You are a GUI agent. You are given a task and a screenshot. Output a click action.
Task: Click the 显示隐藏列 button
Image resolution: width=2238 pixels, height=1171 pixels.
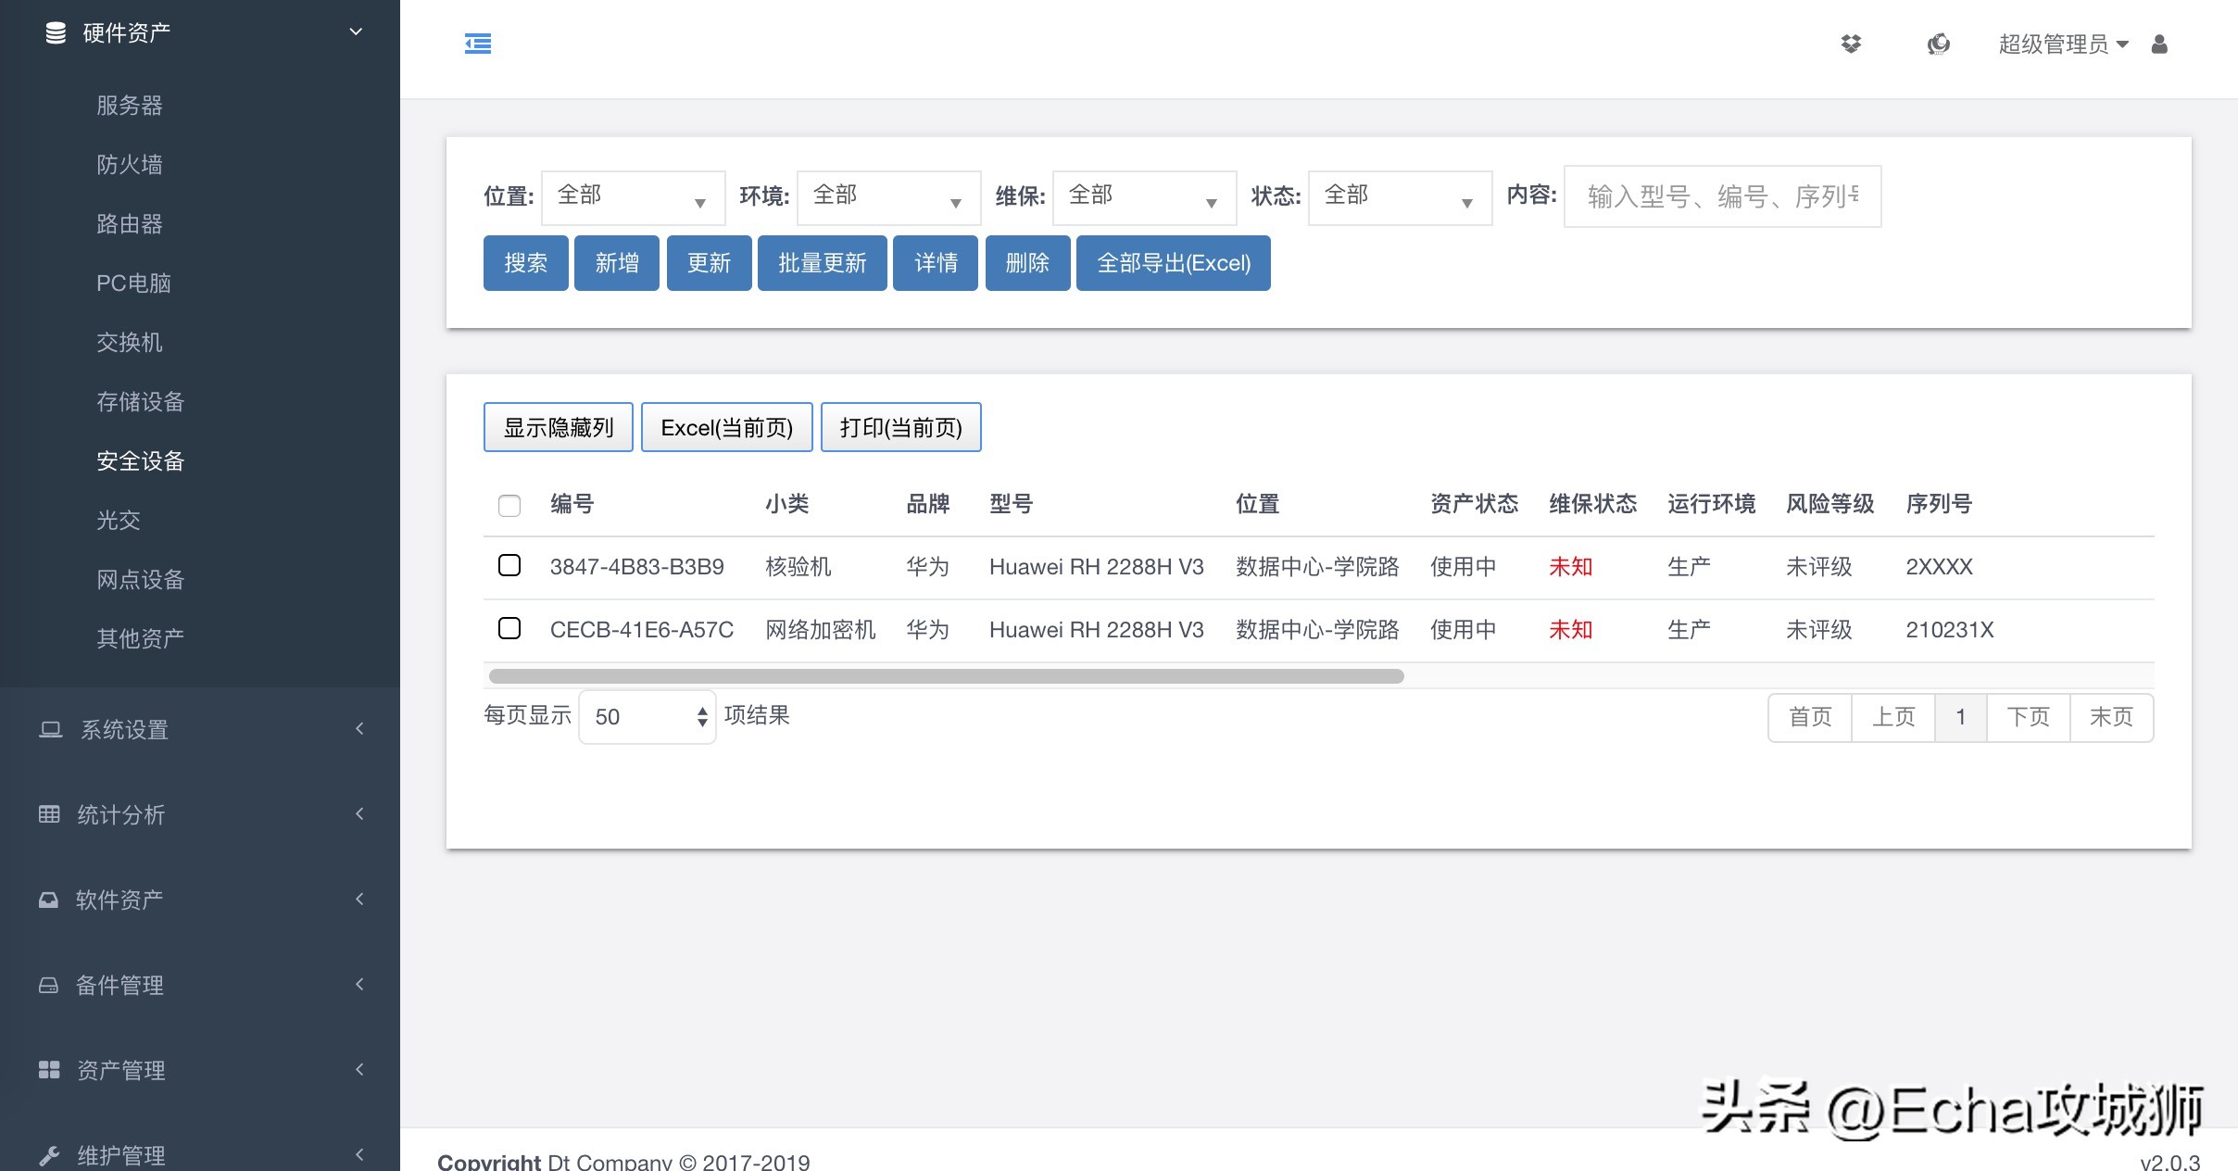coord(558,427)
